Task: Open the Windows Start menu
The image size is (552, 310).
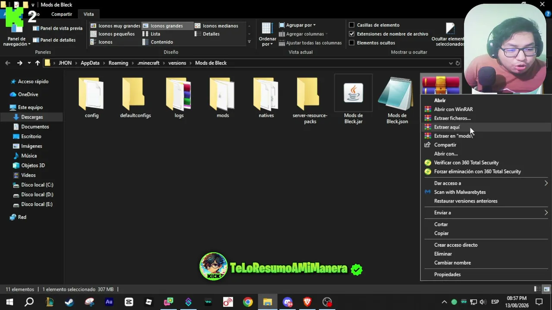Action: pyautogui.click(x=9, y=302)
